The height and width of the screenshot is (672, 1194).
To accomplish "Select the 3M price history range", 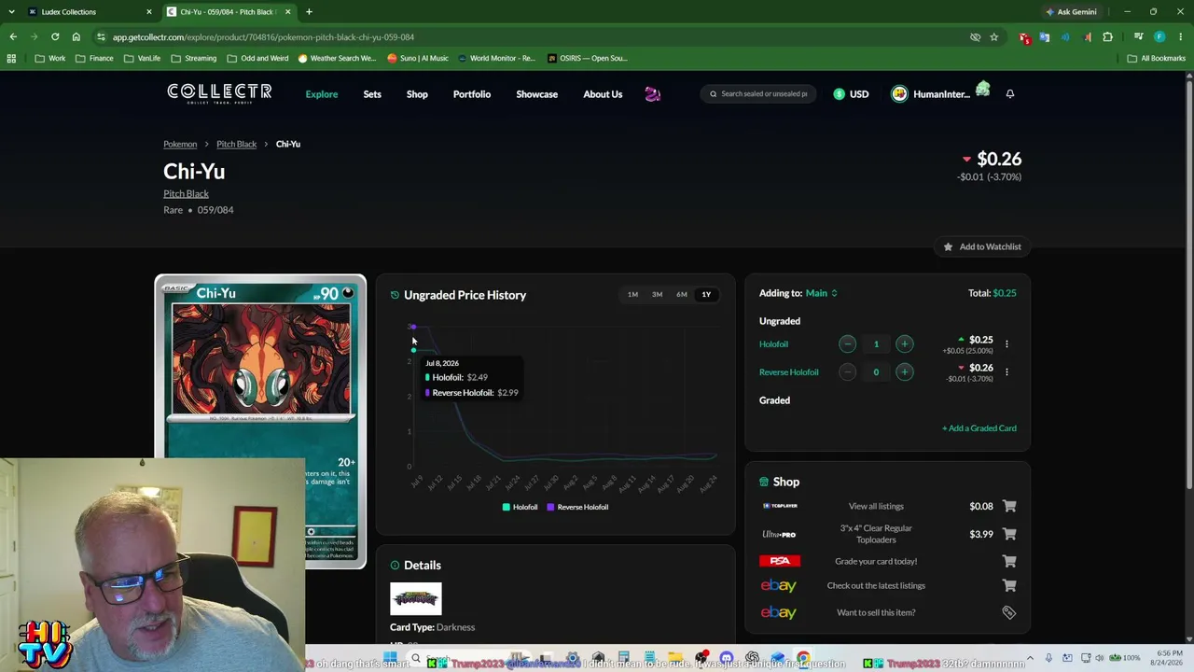I will point(657,295).
